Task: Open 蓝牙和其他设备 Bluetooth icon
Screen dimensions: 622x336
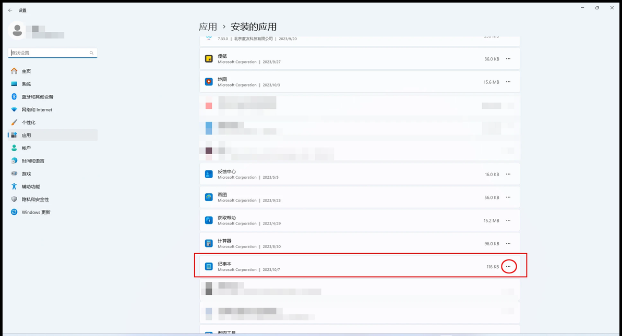Action: tap(14, 97)
